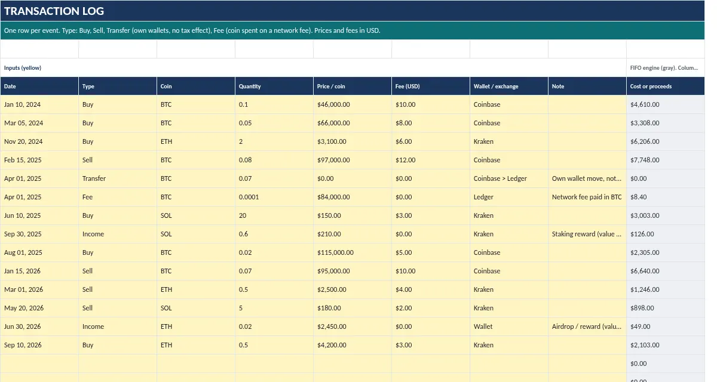Select the TRANSACTION LOG title cell
This screenshot has width=717, height=382.
(353, 11)
